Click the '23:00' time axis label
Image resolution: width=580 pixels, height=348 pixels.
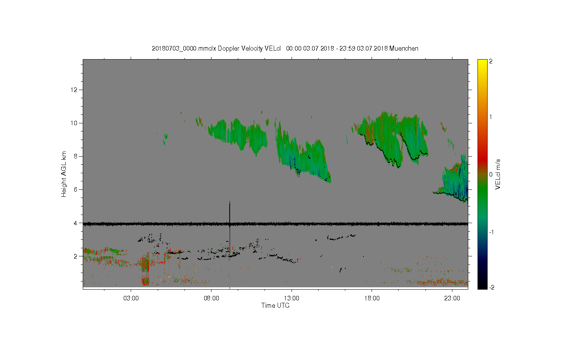pyautogui.click(x=452, y=299)
